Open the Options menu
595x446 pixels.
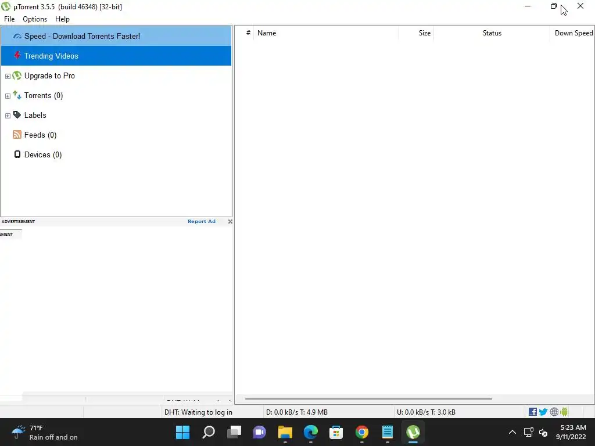click(x=35, y=19)
